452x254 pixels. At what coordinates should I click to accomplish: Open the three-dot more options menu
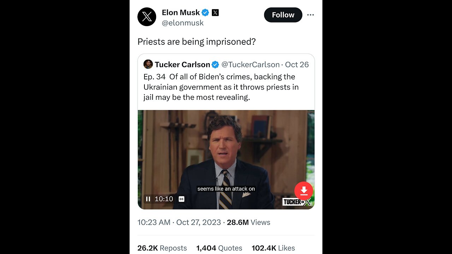310,15
